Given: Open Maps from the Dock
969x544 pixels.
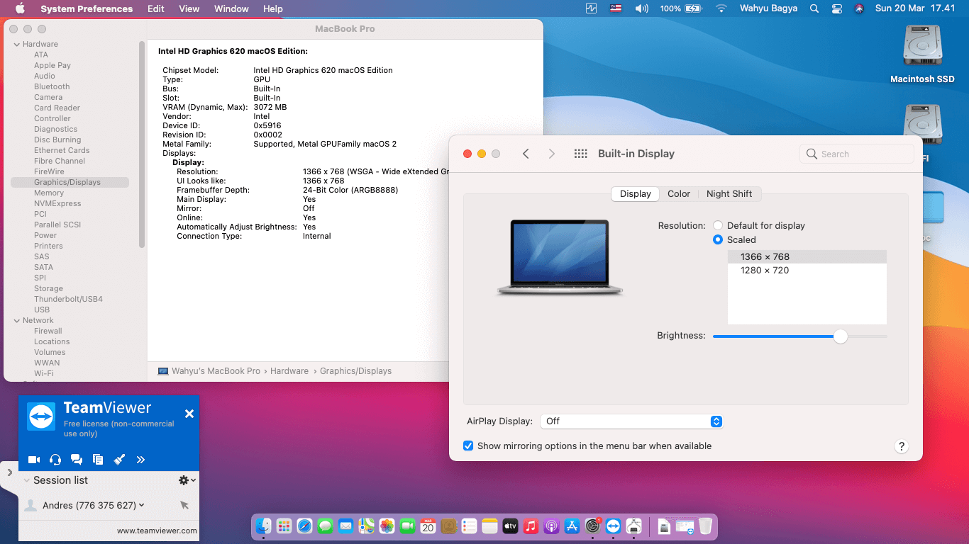Looking at the screenshot, I should click(366, 526).
